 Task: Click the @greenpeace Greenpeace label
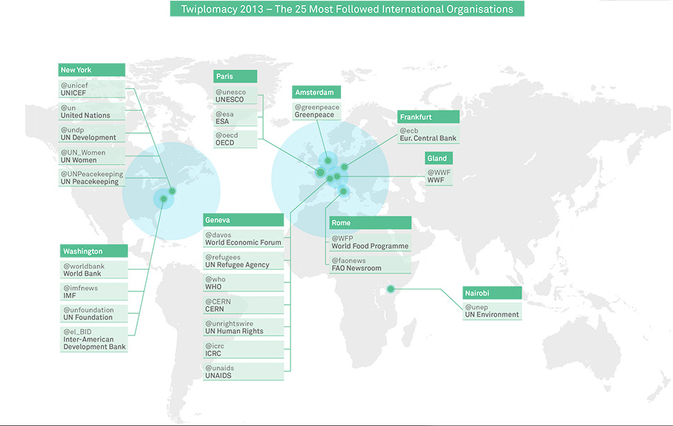[316, 111]
